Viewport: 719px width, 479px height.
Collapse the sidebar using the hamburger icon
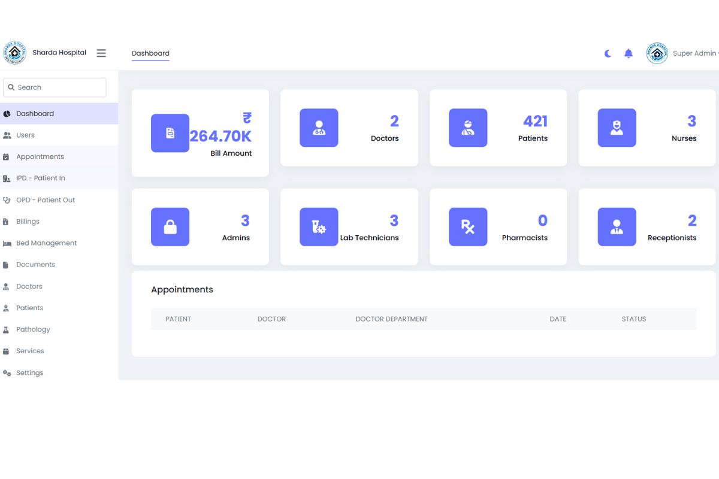101,53
